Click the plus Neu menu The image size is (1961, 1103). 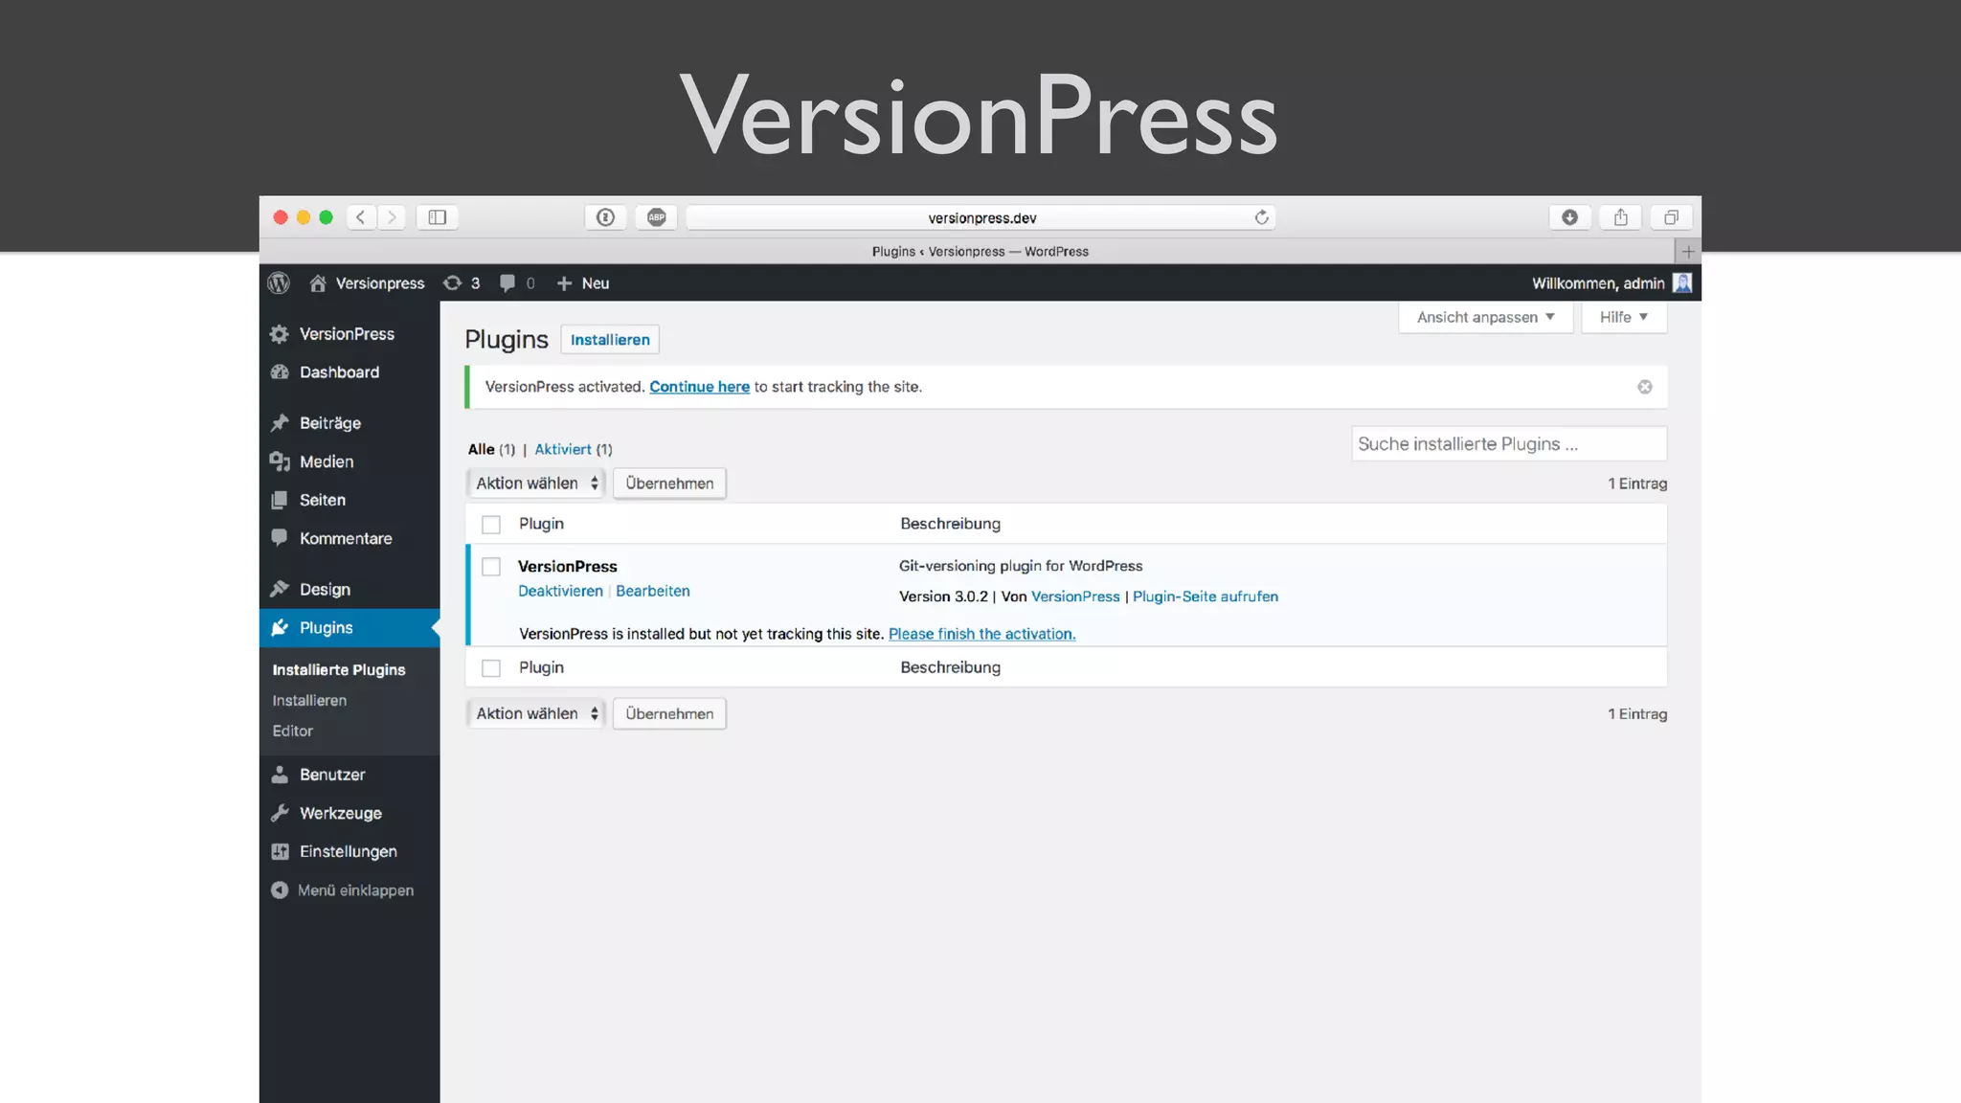click(583, 283)
